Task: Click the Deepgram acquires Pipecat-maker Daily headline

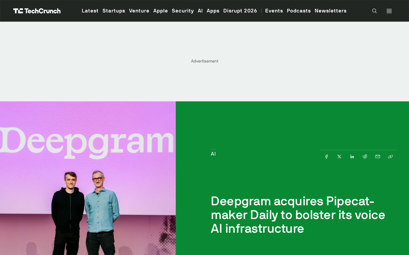Action: tap(298, 215)
